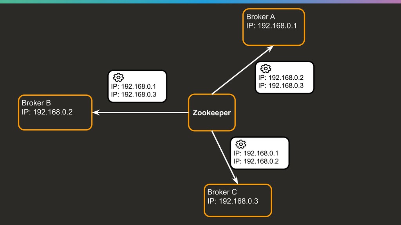The image size is (401, 225).
Task: Click 'IP: 192.168.0.2' in Broker C's config card
Action: click(256, 161)
